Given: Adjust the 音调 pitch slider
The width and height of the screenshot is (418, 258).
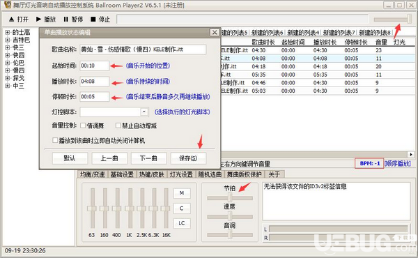Looking at the screenshot, I should [x=230, y=235].
